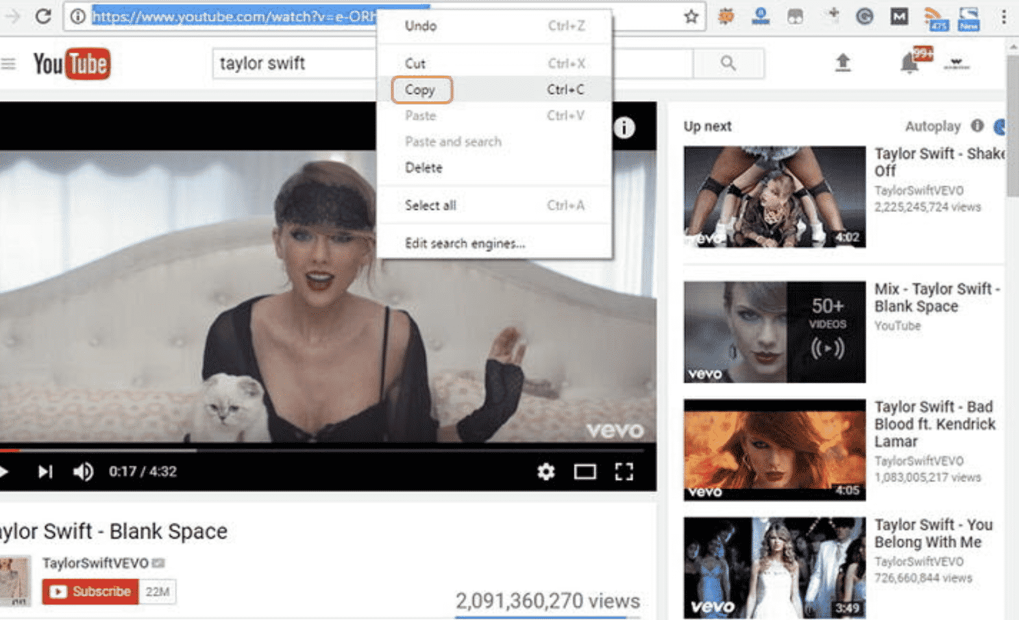This screenshot has height=620, width=1019.
Task: Skip to the next video
Action: (x=45, y=471)
